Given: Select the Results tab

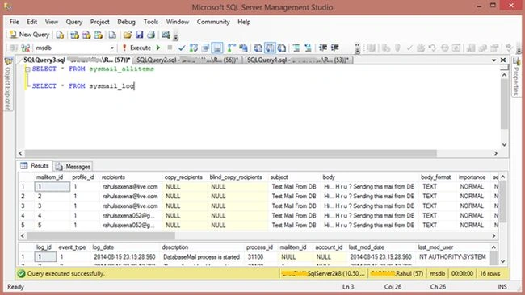Looking at the screenshot, I should click(x=35, y=166).
